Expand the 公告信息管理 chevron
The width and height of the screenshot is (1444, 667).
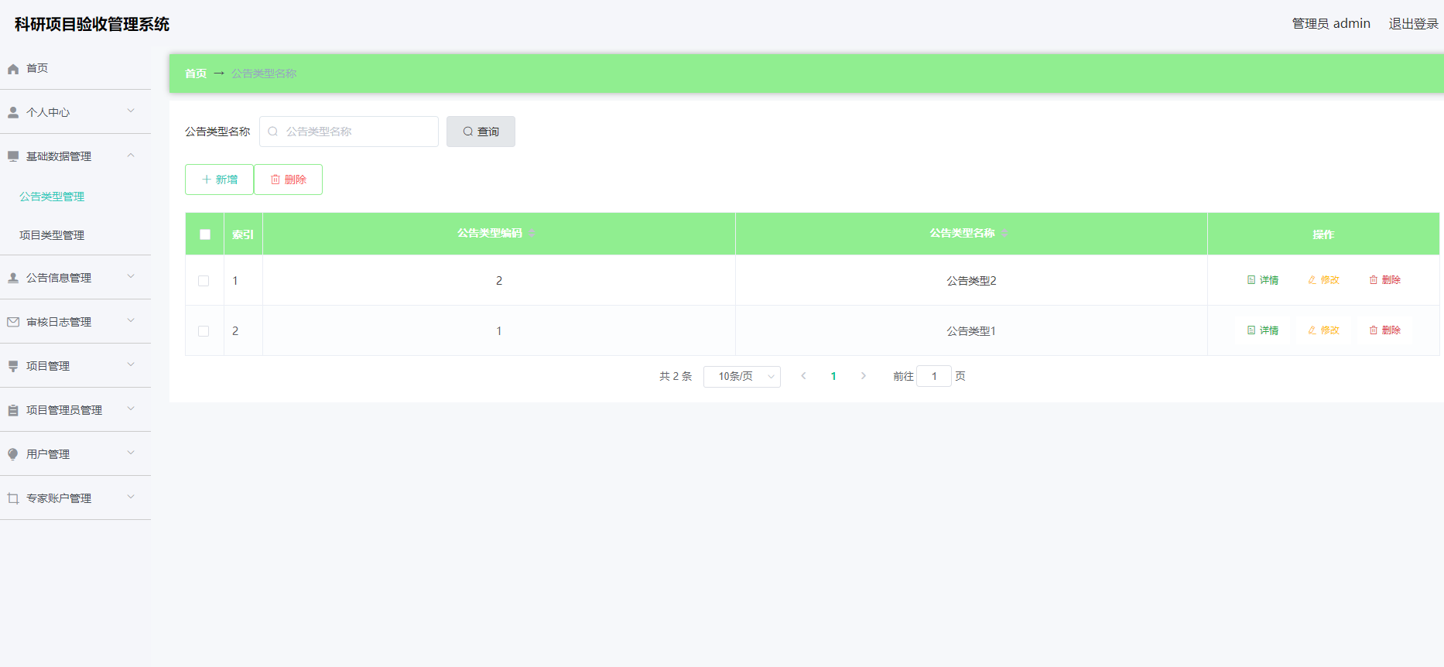[x=131, y=276]
